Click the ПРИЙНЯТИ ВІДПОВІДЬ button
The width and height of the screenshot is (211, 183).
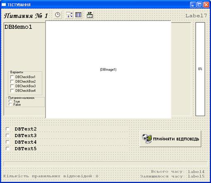(170, 139)
